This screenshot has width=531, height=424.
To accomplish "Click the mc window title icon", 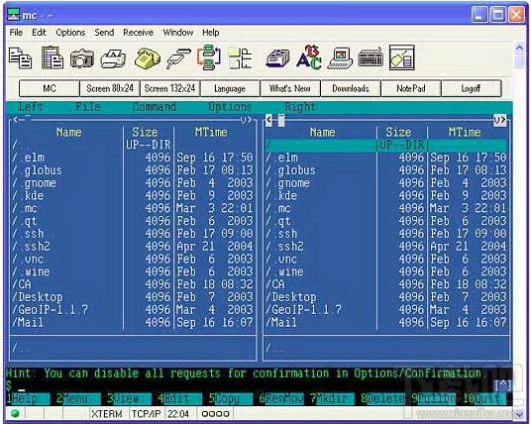I will pos(14,15).
